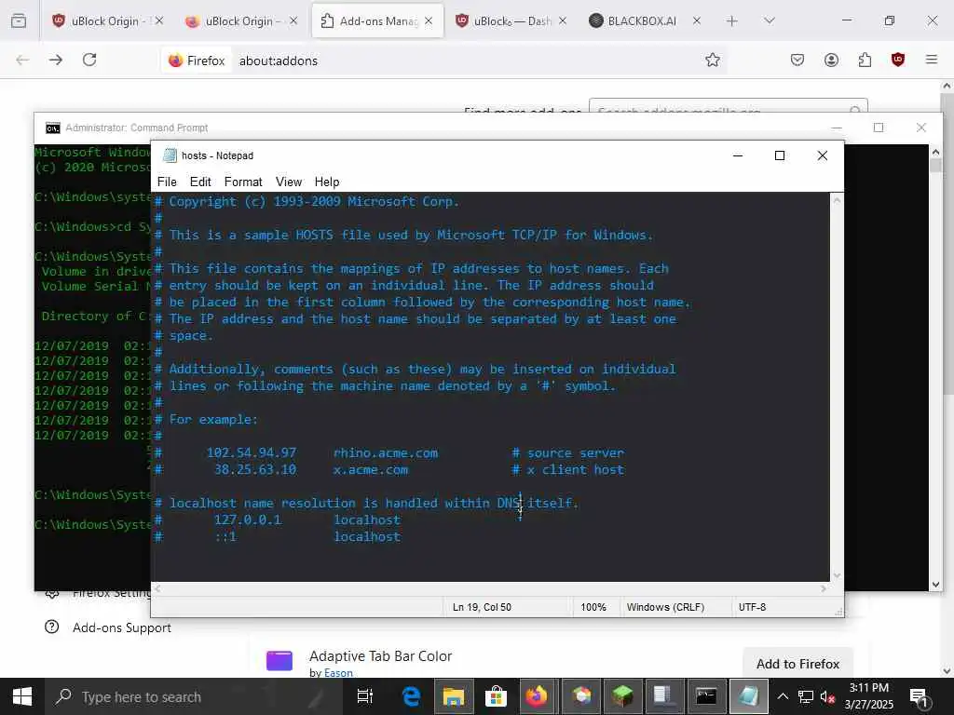Open a new Firefox tab
Viewport: 954px width, 715px height.
[x=732, y=20]
